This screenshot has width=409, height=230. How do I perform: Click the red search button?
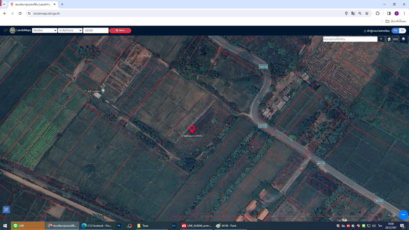120,30
